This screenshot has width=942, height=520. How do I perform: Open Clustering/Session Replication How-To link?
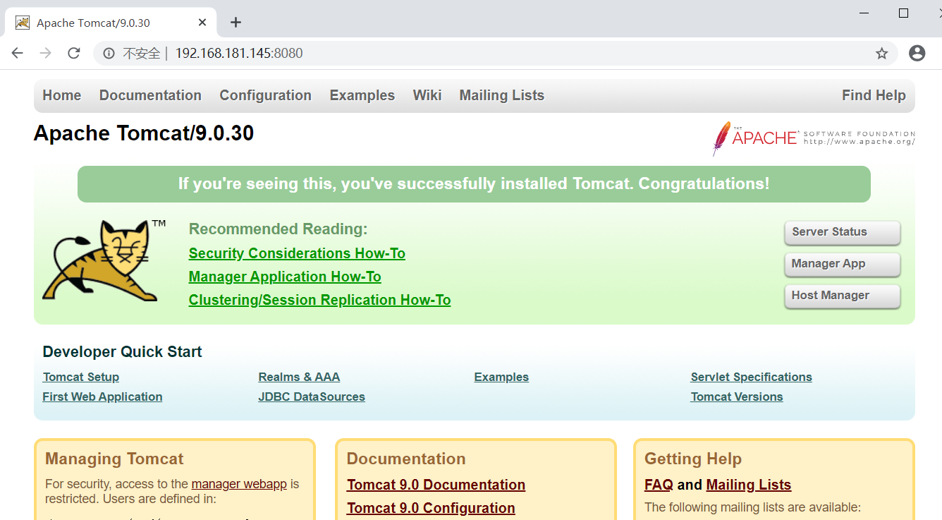[x=319, y=300]
